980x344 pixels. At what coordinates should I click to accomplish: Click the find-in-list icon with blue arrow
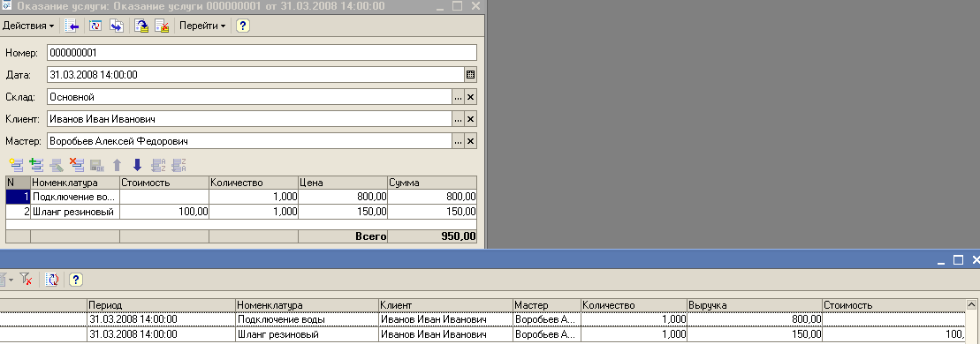click(72, 26)
